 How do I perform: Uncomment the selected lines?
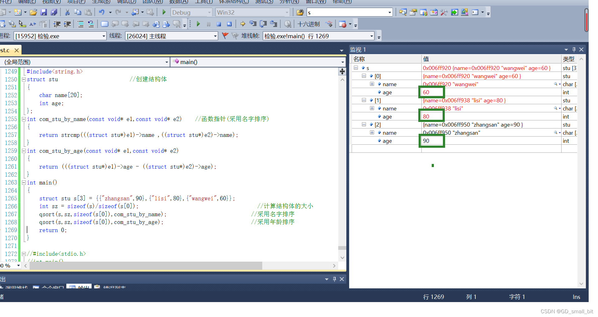pos(91,24)
